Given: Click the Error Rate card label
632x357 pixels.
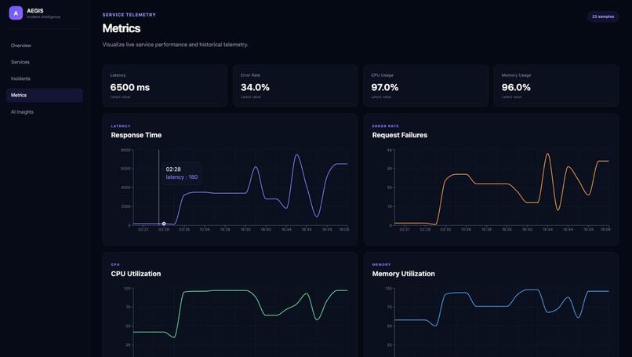Looking at the screenshot, I should point(250,75).
